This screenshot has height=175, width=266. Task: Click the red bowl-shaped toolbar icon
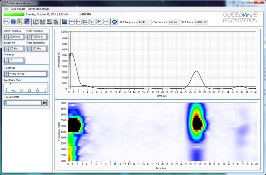(x=92, y=22)
